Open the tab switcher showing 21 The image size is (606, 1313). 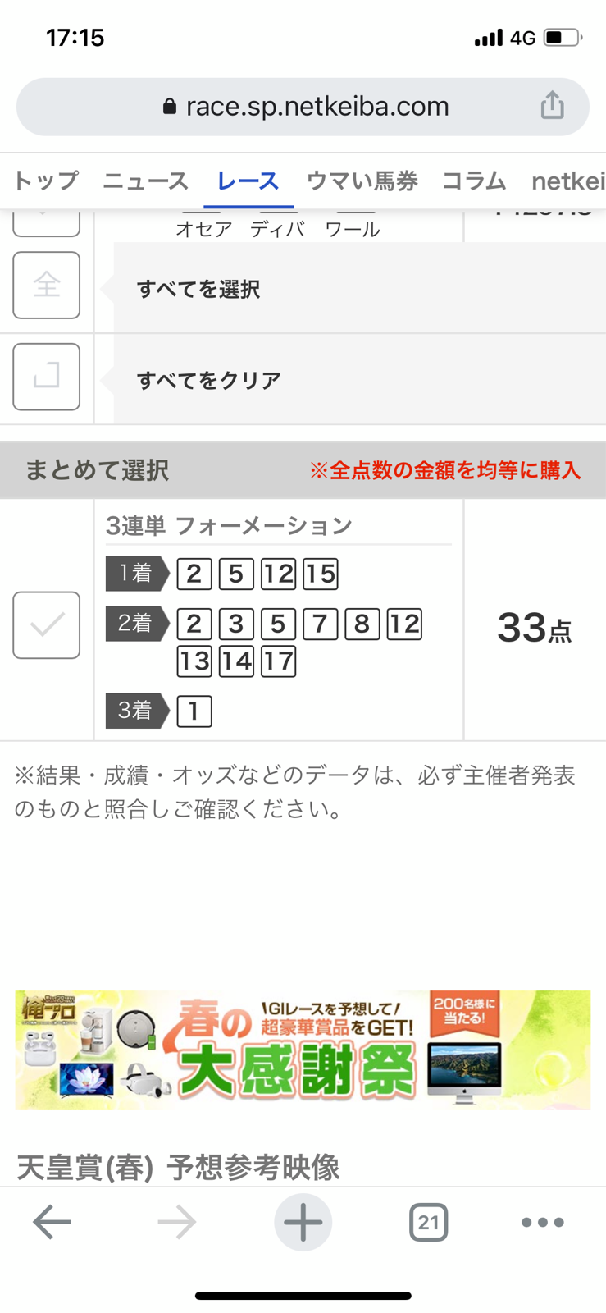(428, 1222)
